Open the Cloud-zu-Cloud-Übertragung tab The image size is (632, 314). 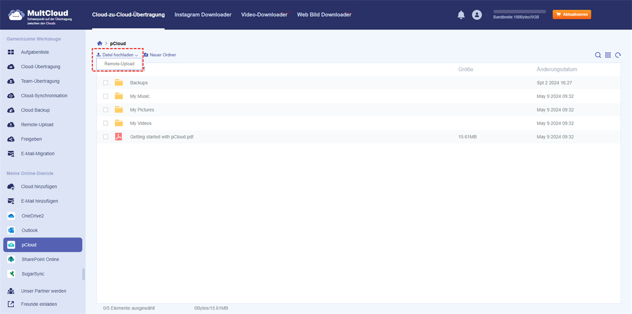tap(128, 15)
